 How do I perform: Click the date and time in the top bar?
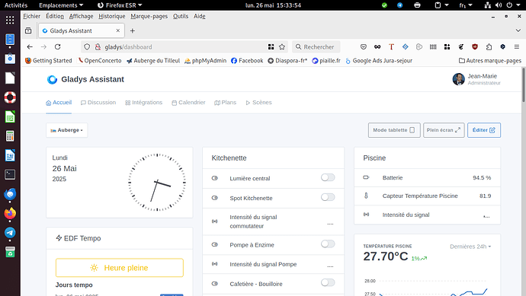click(x=273, y=5)
